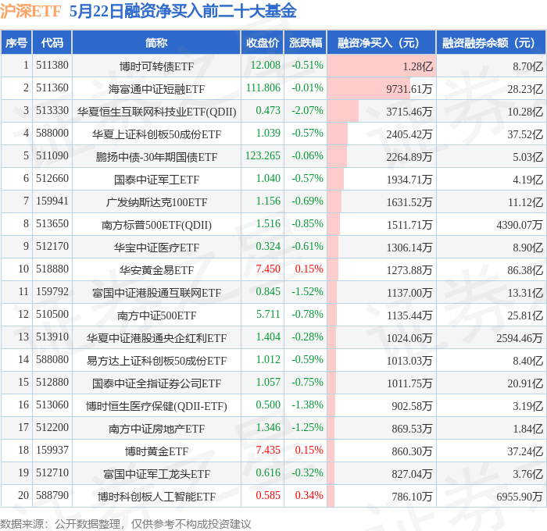Select fund code 511380
Image resolution: width=547 pixels, height=531 pixels.
pos(52,65)
